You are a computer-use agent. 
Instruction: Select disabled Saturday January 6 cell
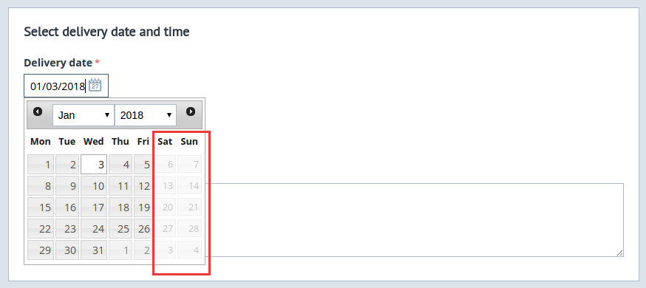coord(165,165)
